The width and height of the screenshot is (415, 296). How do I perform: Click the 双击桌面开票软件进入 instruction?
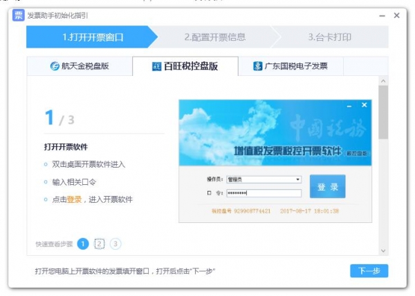(x=89, y=164)
